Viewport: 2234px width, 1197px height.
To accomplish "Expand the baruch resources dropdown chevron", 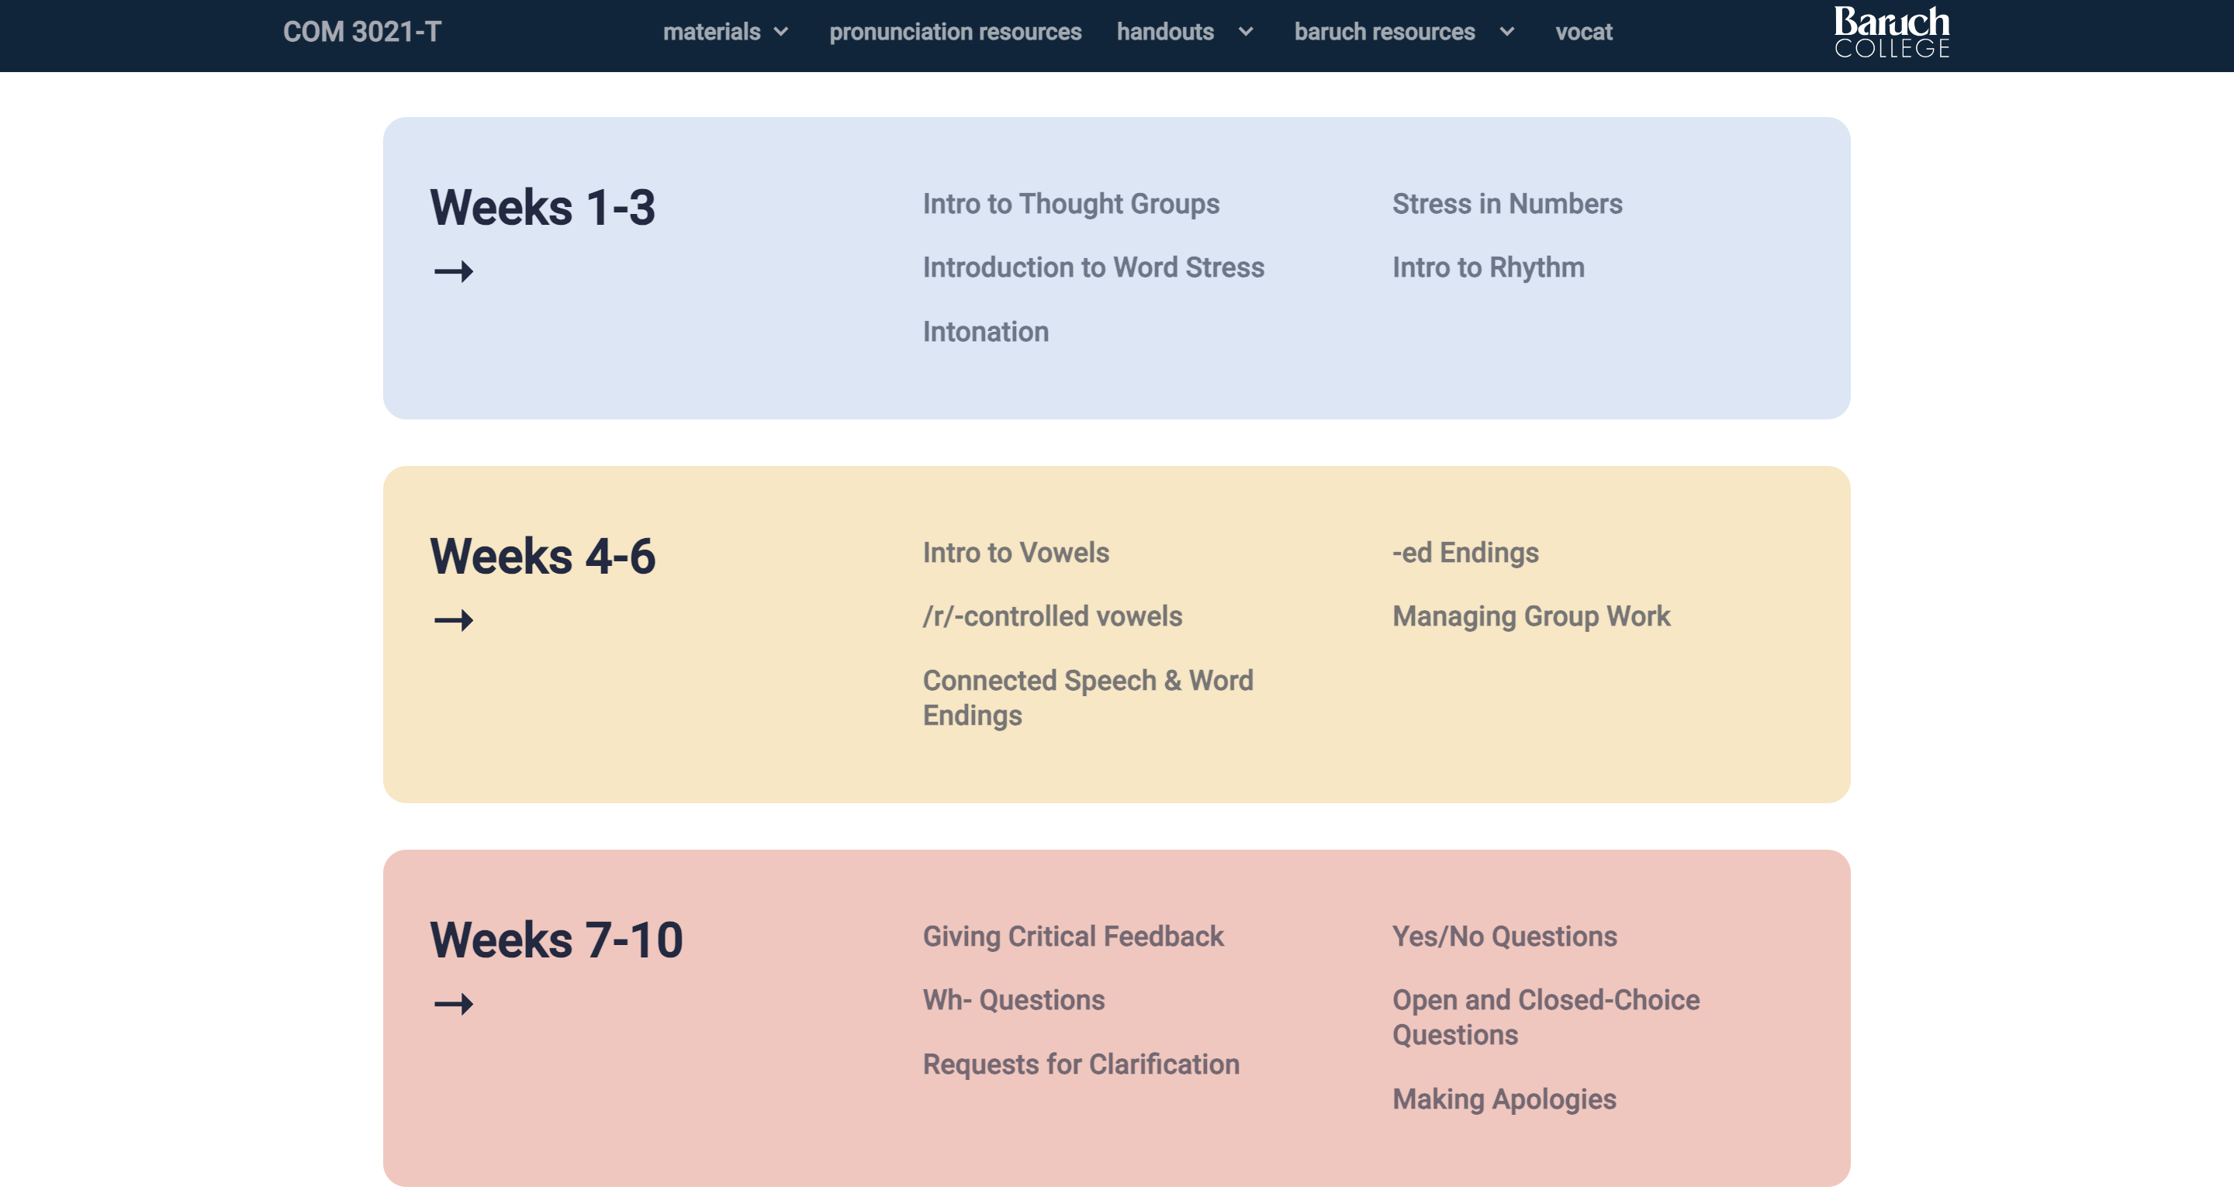I will click(1507, 32).
